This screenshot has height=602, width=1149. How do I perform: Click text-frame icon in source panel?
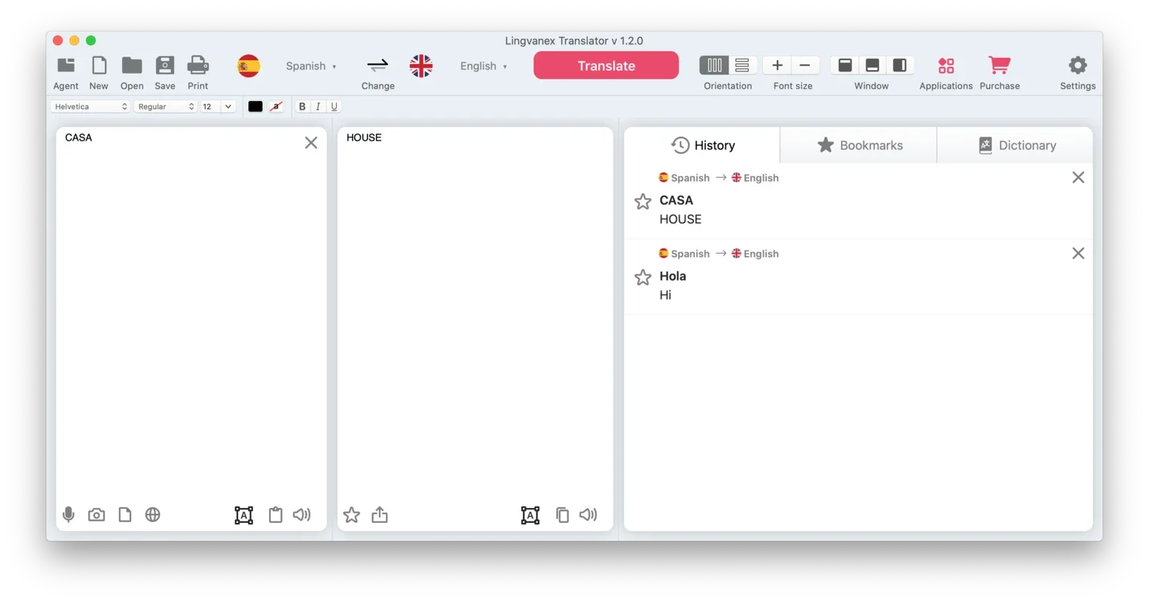coord(244,515)
